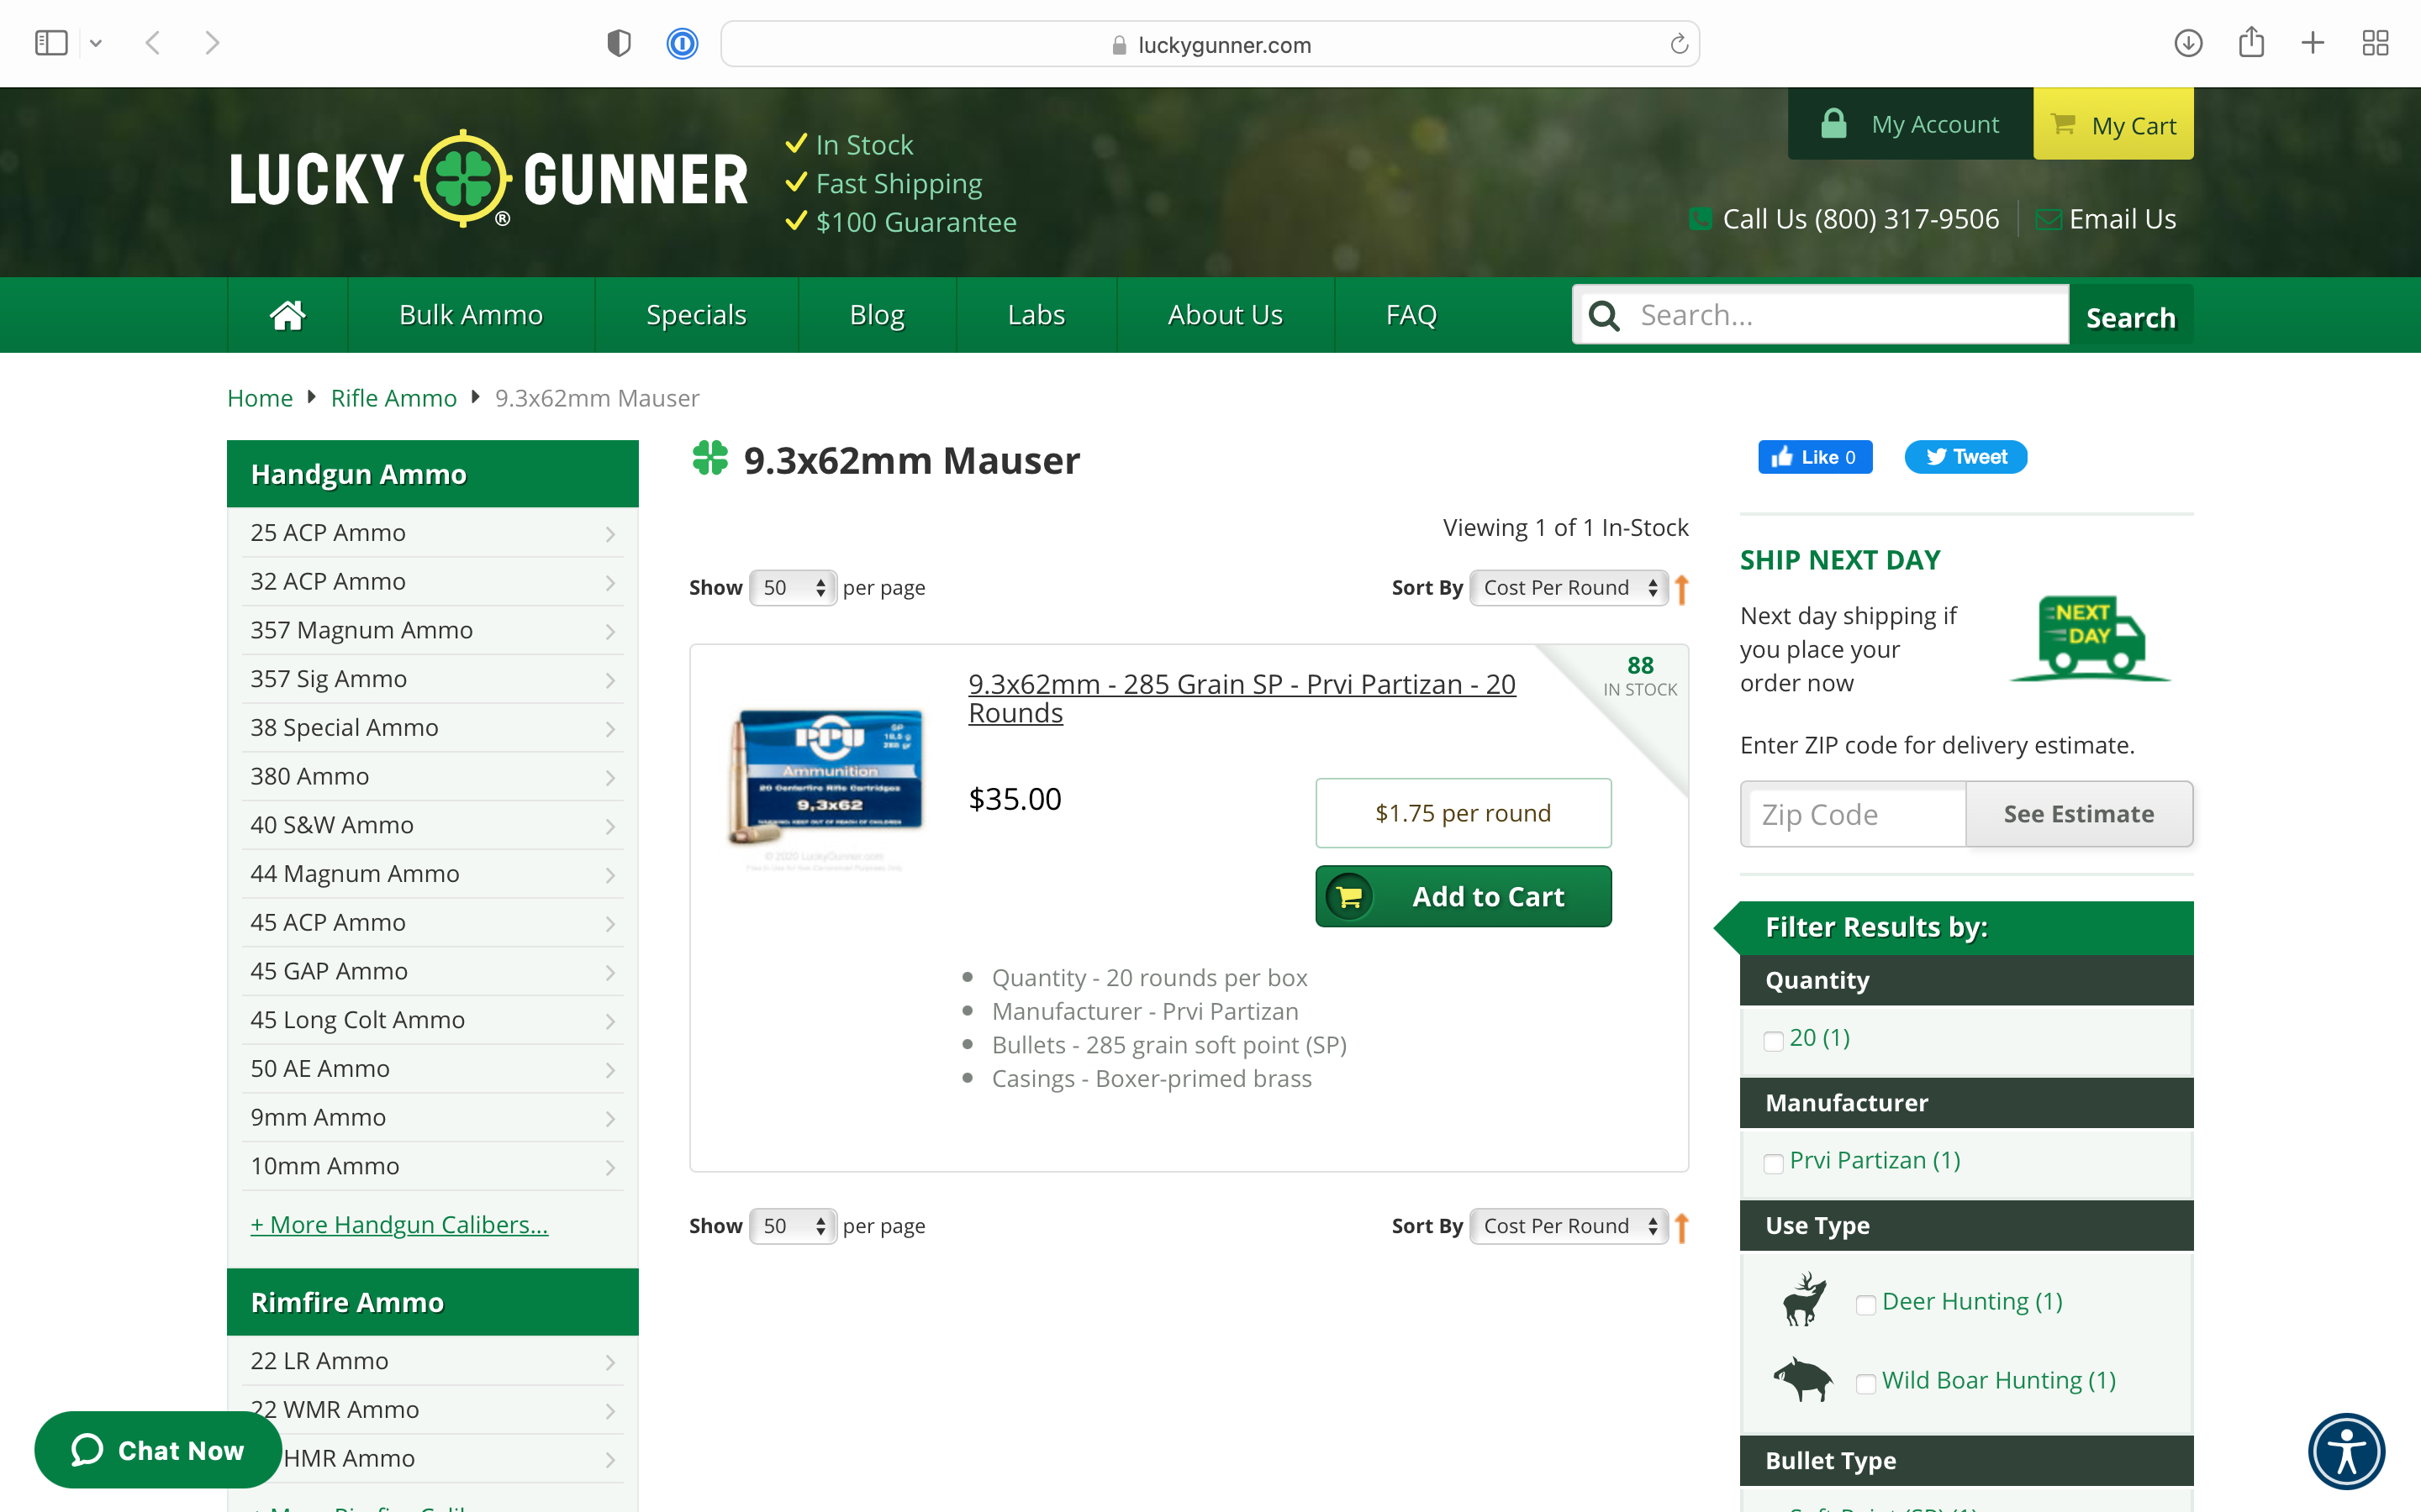Open More Handgun Calibers link
The image size is (2421, 1512).
[x=399, y=1224]
